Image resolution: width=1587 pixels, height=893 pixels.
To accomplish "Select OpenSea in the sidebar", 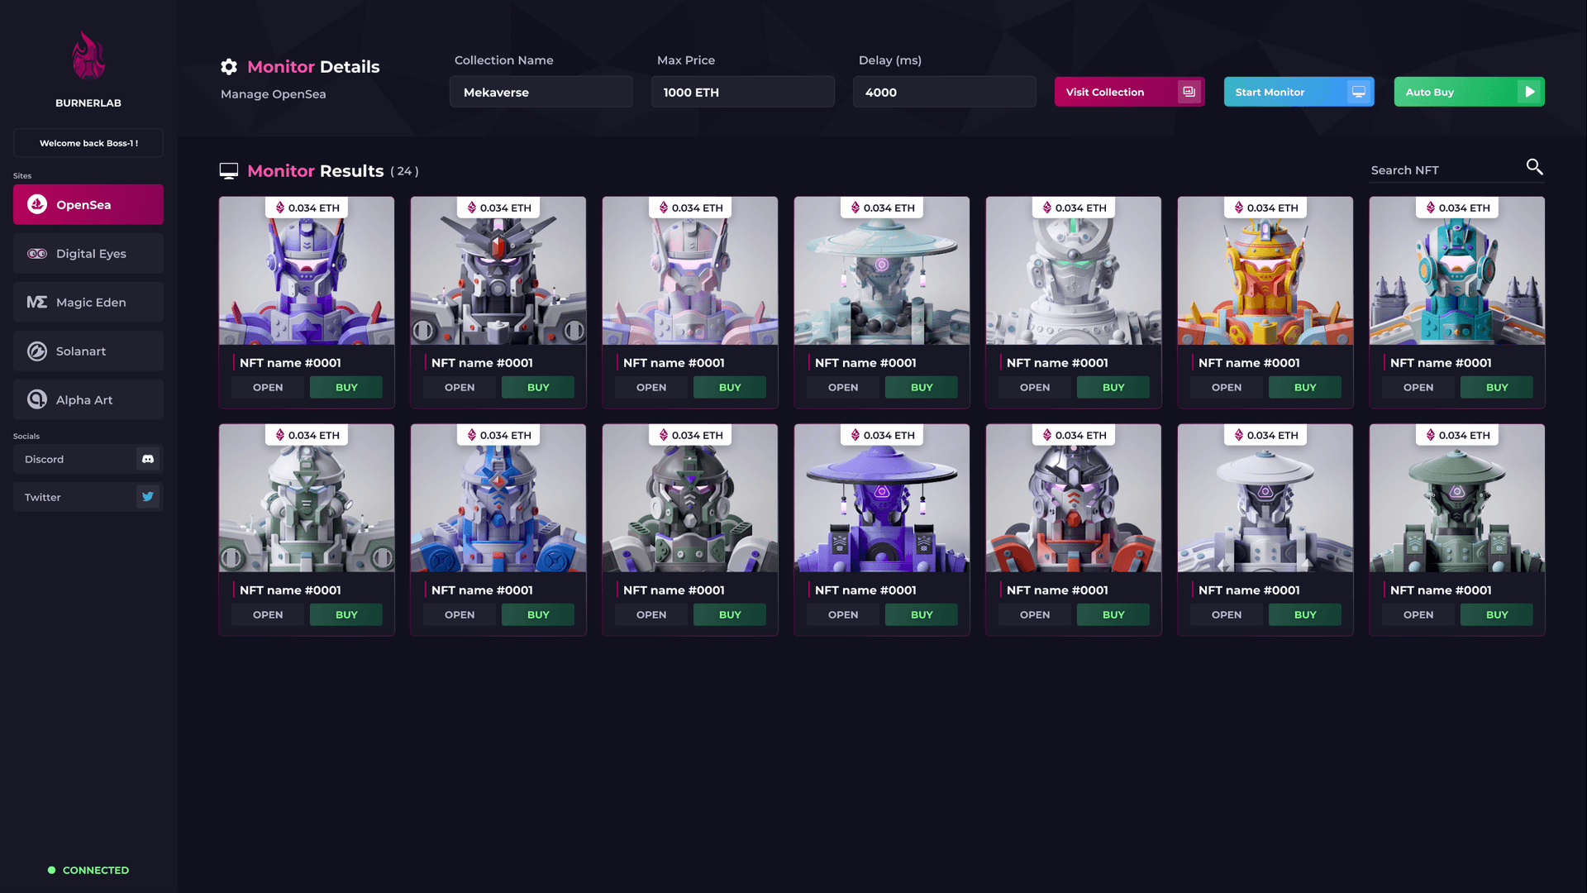I will click(x=88, y=205).
